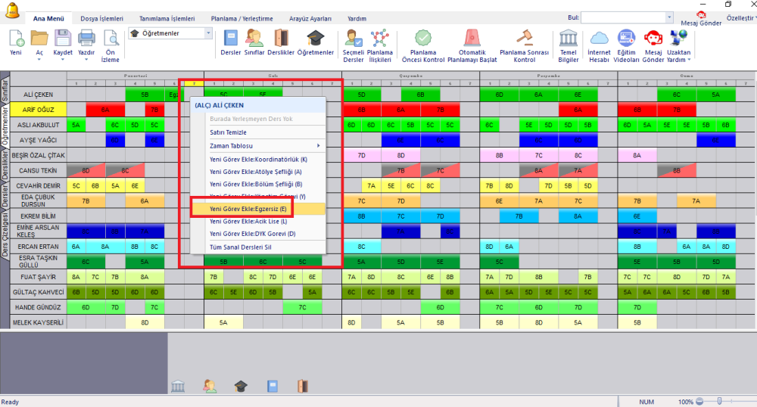Open the Bul search dropdown arrow

pyautogui.click(x=669, y=17)
